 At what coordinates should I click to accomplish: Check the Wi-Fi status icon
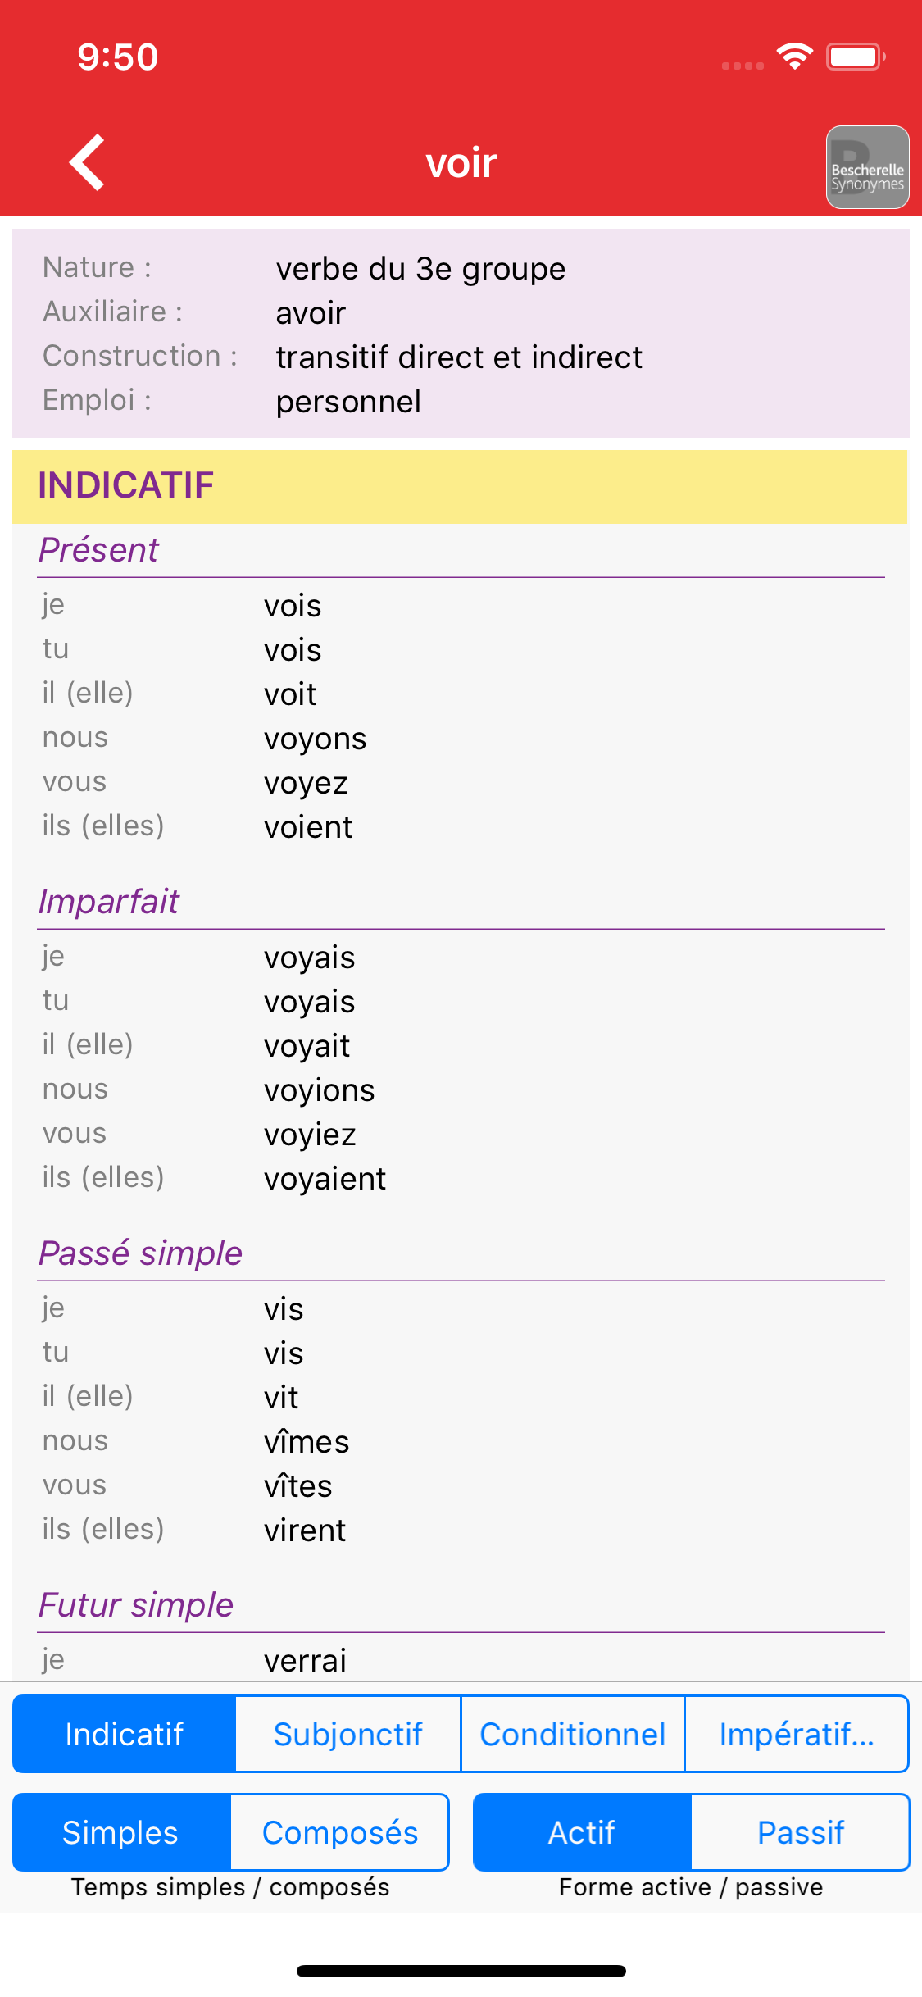tap(792, 55)
